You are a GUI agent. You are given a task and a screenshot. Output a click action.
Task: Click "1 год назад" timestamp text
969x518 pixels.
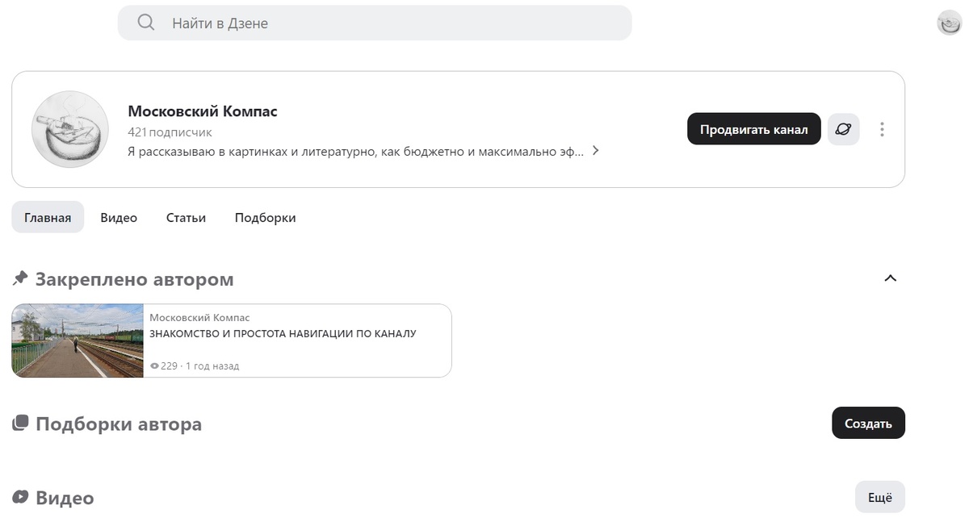[x=212, y=366]
